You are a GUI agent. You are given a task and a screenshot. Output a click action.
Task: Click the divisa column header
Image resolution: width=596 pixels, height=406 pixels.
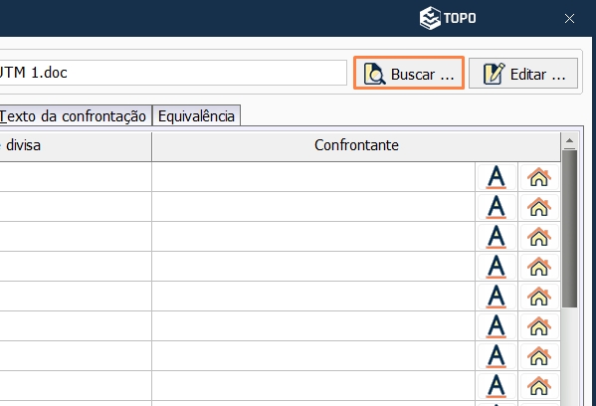tap(76, 146)
